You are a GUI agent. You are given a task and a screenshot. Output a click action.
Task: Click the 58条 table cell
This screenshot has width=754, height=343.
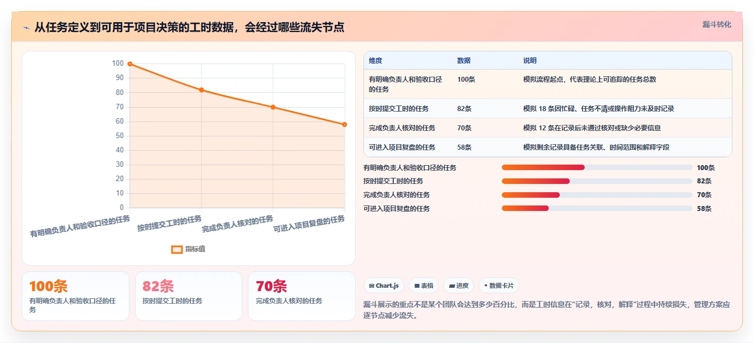pos(465,147)
